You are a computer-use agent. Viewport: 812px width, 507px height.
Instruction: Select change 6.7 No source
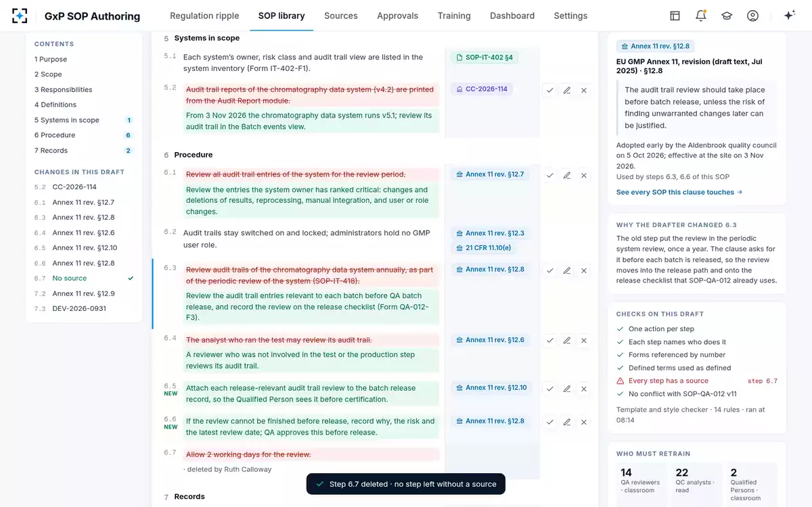click(84, 279)
